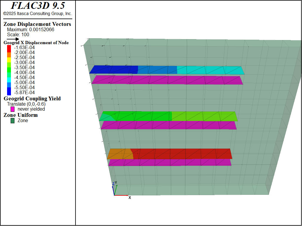Click the Scale: 100 legend entry

click(18, 35)
